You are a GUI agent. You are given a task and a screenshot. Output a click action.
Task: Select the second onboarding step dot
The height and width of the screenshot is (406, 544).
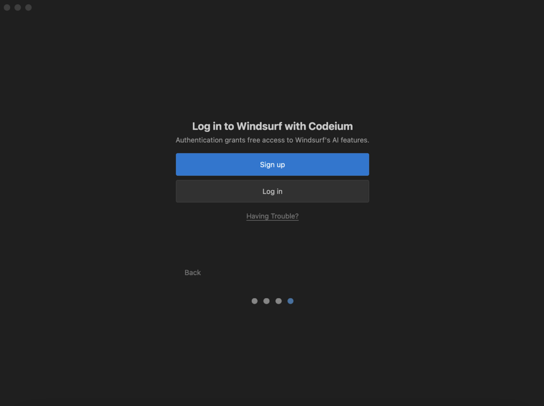267,301
